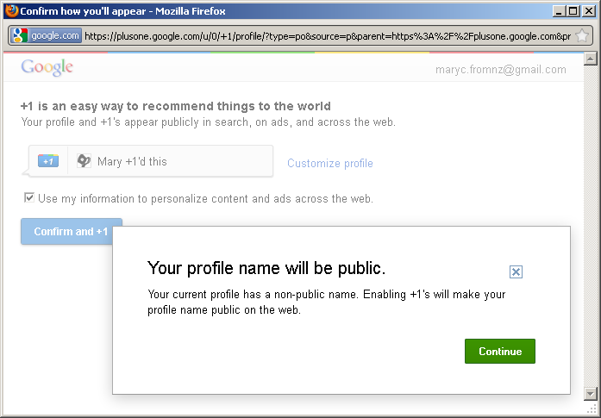The width and height of the screenshot is (601, 418).
Task: Click the 'Your profile name will be public.' heading
Action: pos(266,268)
